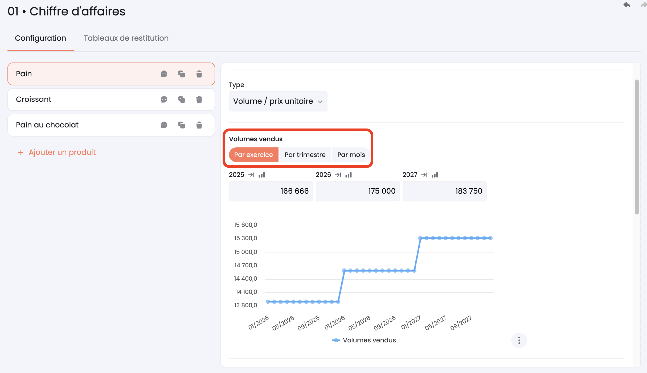Open the chart three-dot options menu
Image resolution: width=647 pixels, height=373 pixels.
point(519,340)
